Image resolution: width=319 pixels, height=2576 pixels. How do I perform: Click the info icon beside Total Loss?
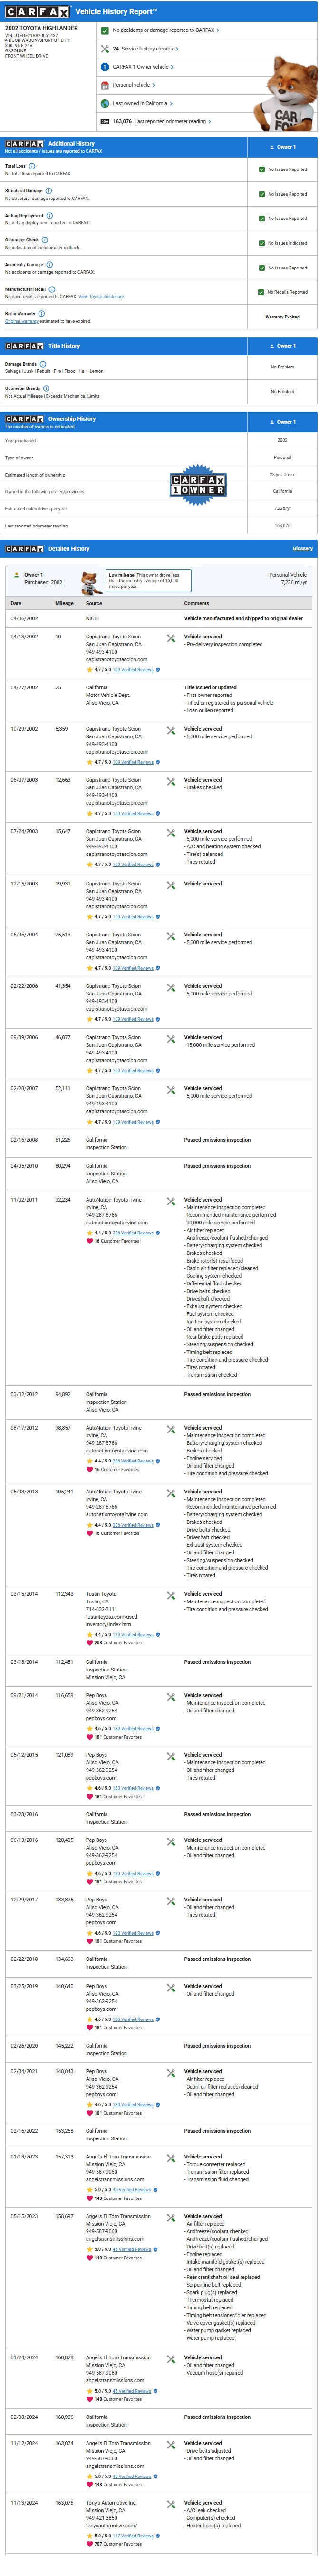(32, 166)
